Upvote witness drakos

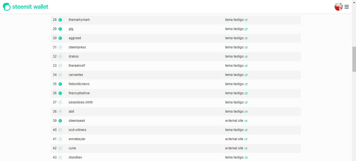point(60,56)
